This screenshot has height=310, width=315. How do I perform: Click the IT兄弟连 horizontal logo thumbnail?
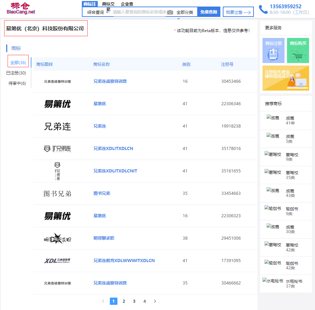coord(57,149)
